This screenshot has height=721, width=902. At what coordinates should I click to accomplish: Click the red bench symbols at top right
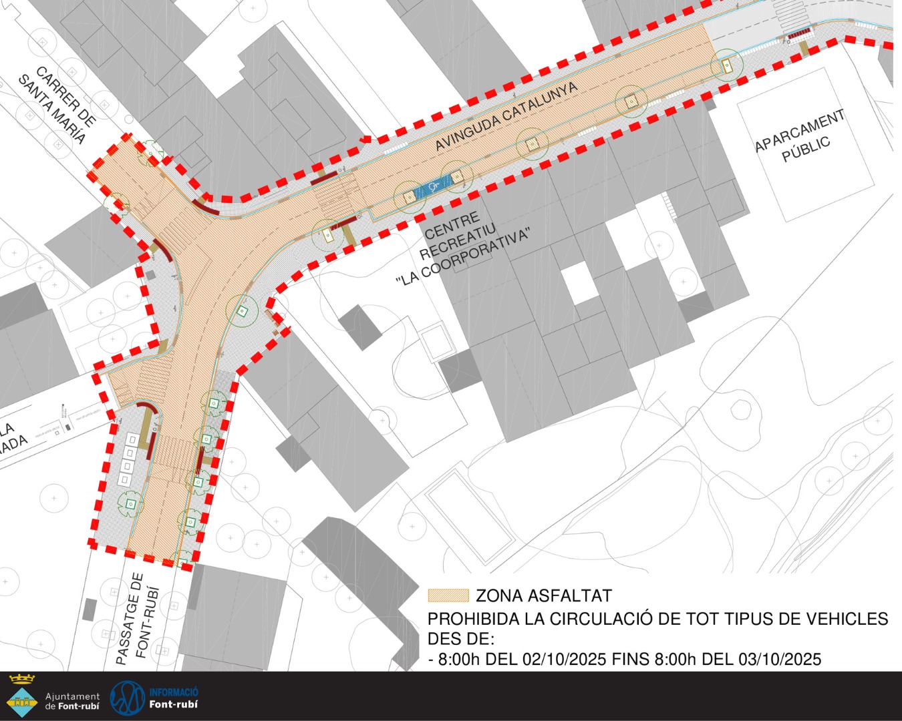pyautogui.click(x=800, y=32)
